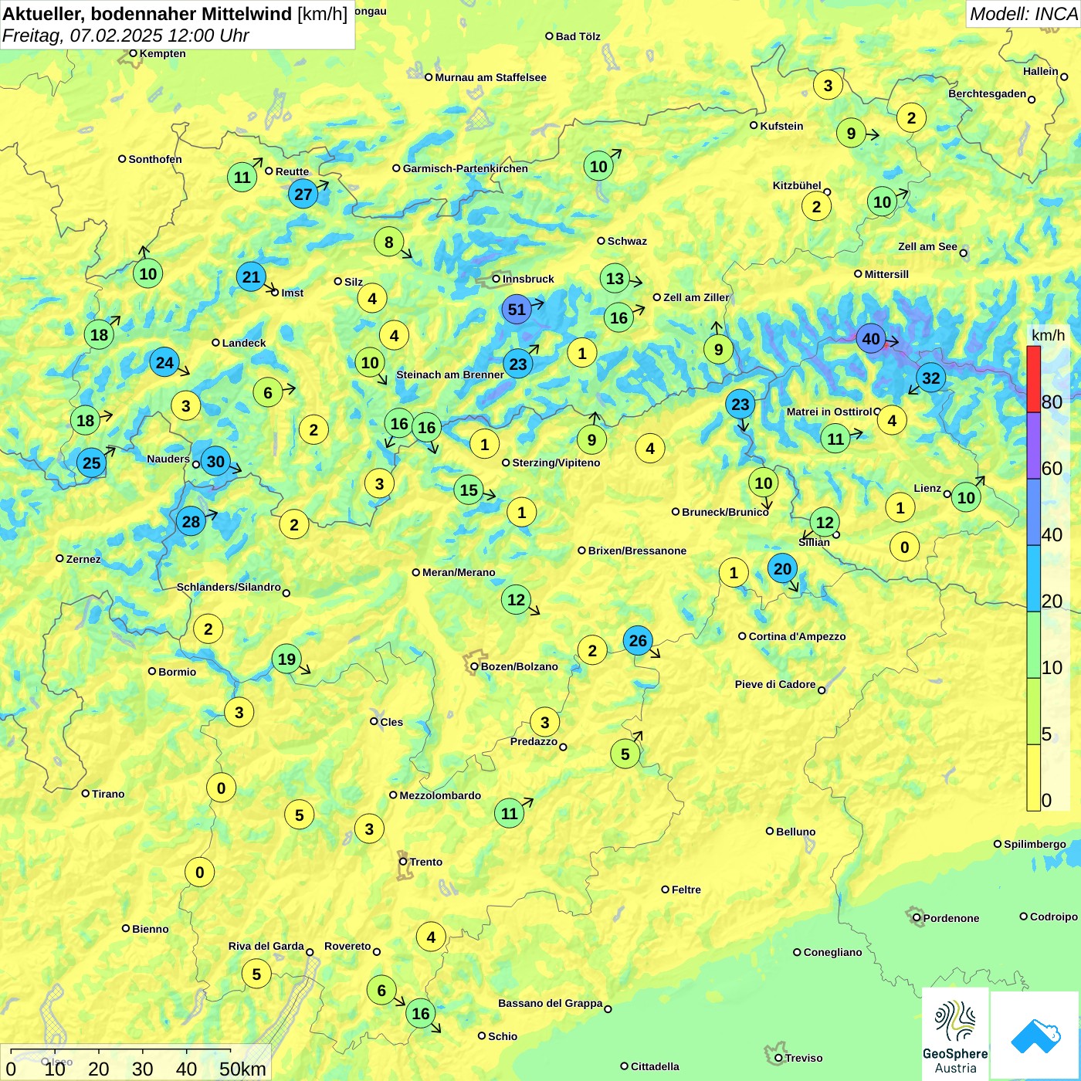1081x1081 pixels.
Task: Click the Garmisch-Partenkirchen label
Action: point(465,168)
